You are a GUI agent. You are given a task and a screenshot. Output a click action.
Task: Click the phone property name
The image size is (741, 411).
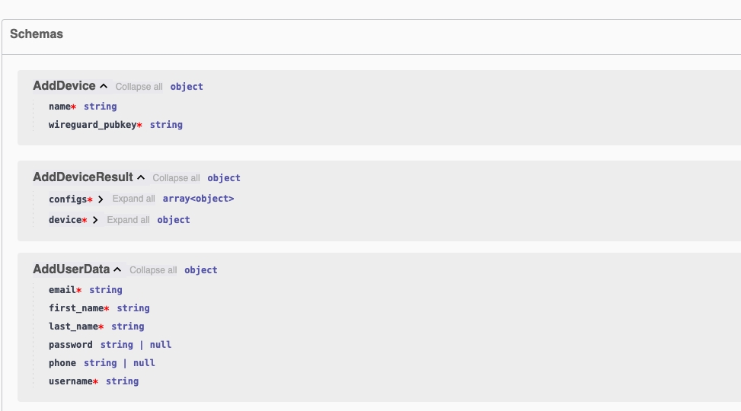click(x=63, y=363)
